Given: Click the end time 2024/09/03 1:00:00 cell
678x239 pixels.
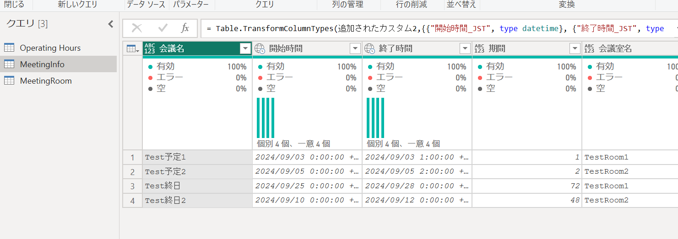Looking at the screenshot, I should pos(417,157).
